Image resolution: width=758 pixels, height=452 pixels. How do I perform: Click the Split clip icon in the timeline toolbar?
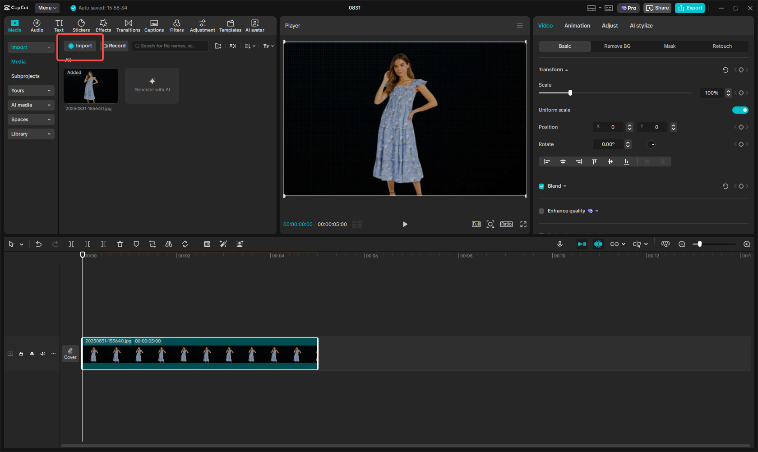point(71,244)
